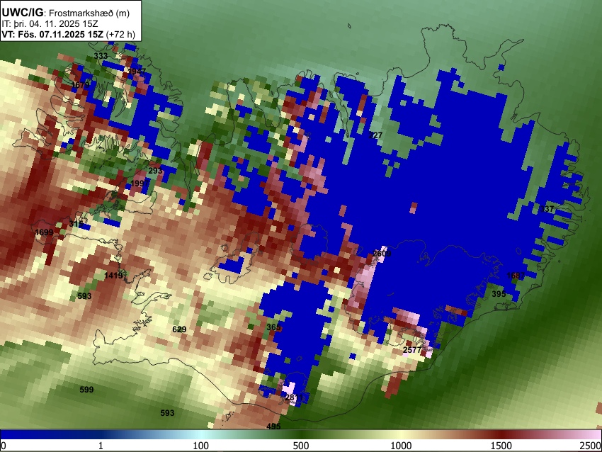This screenshot has height=452, width=602.
Task: Click the '0' label on the colour scale
Action: pyautogui.click(x=4, y=446)
